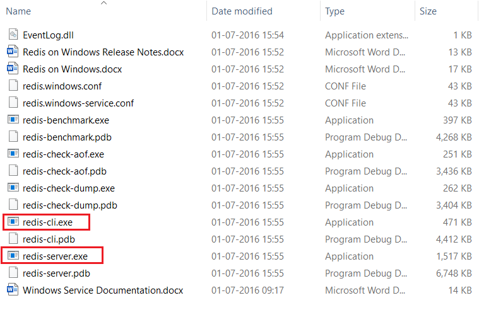Click the EventLog.dll file icon
The height and width of the screenshot is (310, 479).
13,35
